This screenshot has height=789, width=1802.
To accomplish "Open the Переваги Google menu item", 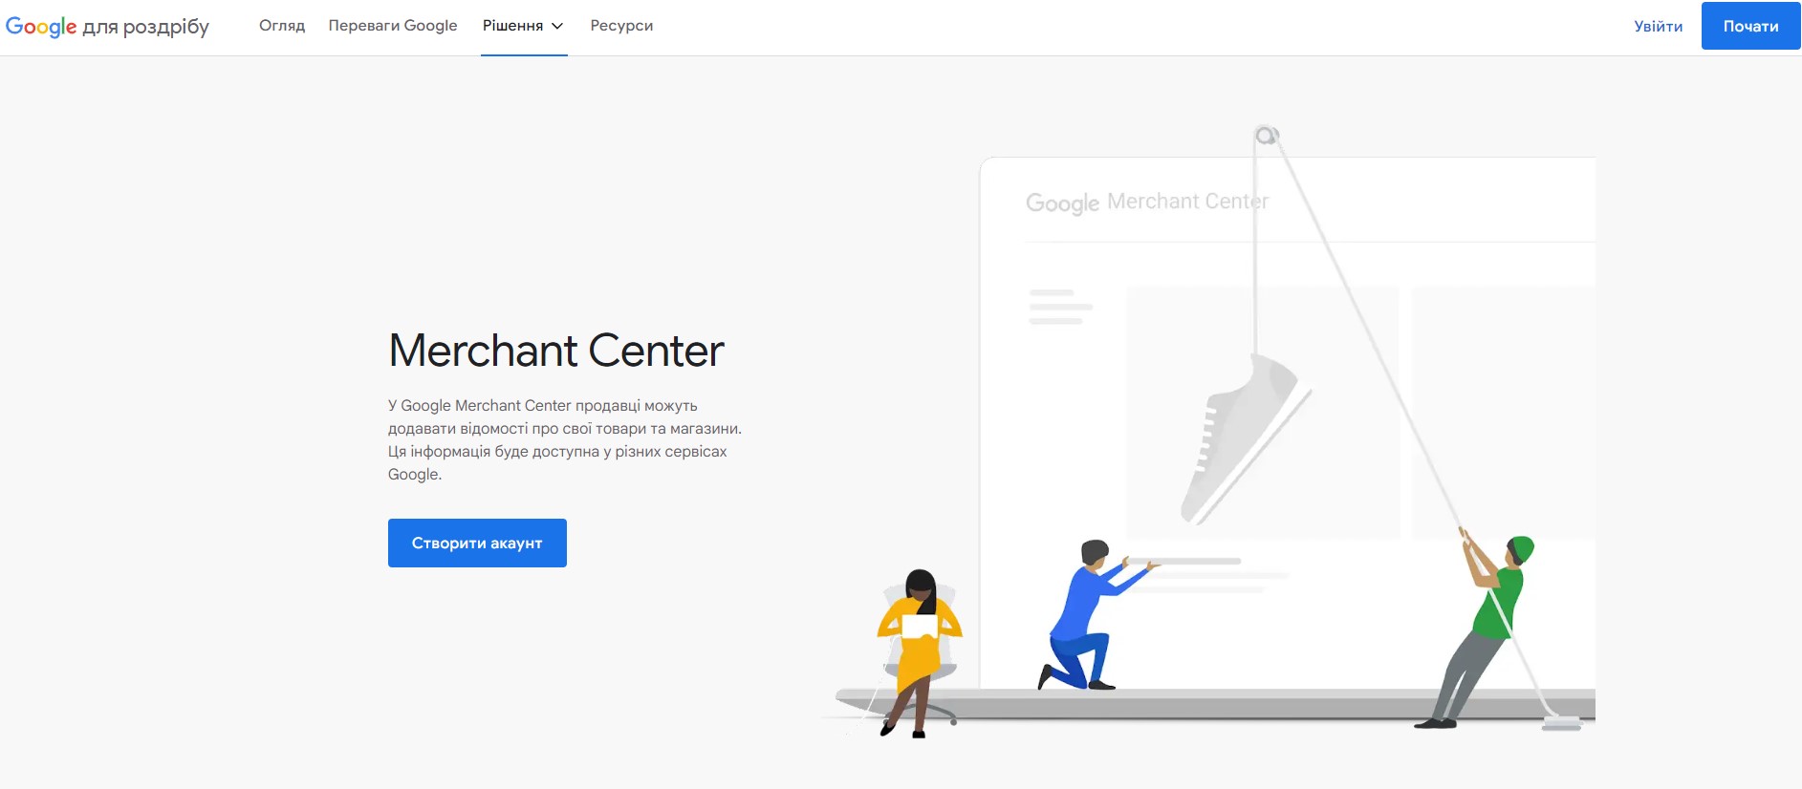I will (x=393, y=26).
